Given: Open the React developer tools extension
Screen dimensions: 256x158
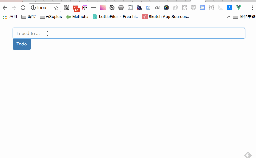Looking at the screenshot, I should tap(184, 8).
